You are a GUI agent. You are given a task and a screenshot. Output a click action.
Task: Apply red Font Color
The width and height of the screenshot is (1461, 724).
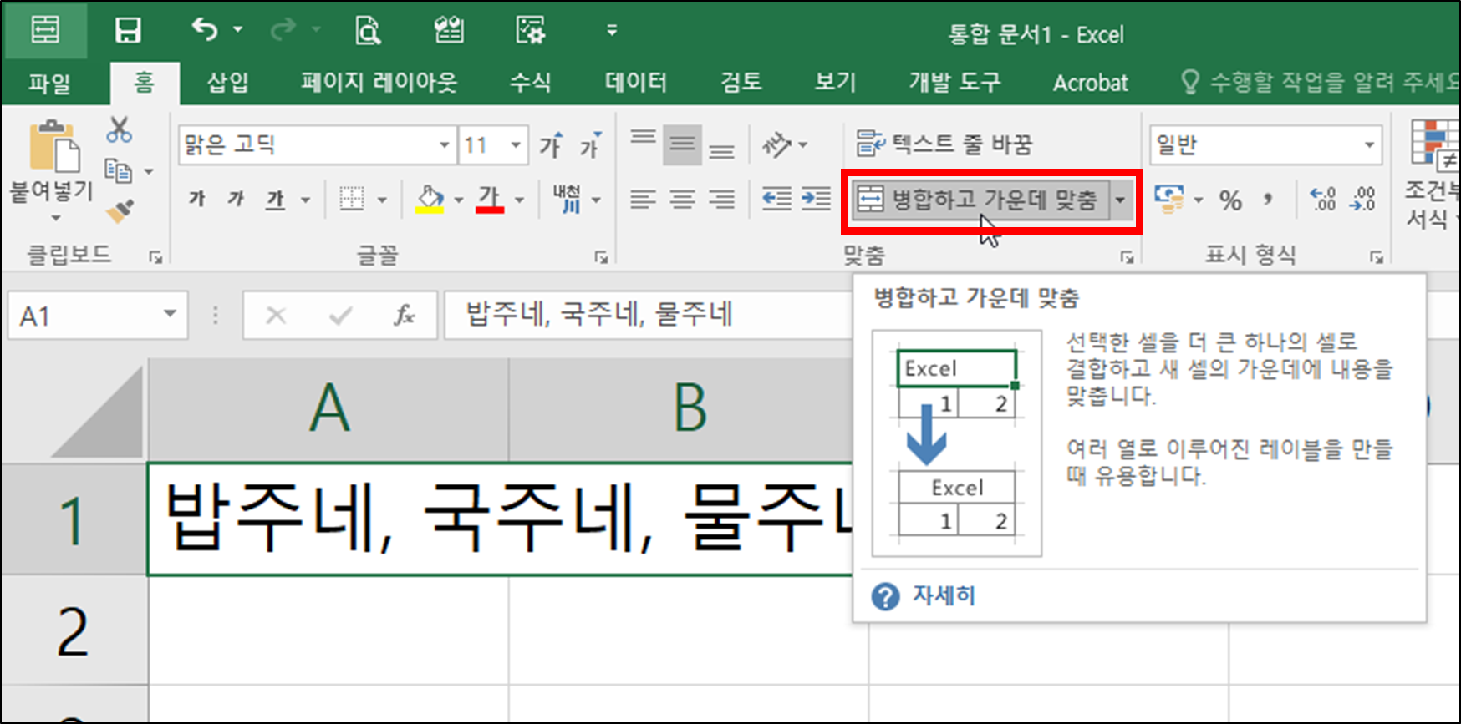(x=490, y=200)
